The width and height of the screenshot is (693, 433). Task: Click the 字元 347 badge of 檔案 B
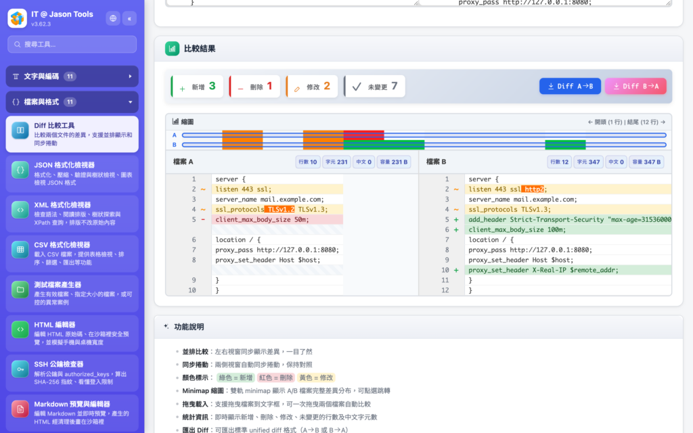click(588, 162)
